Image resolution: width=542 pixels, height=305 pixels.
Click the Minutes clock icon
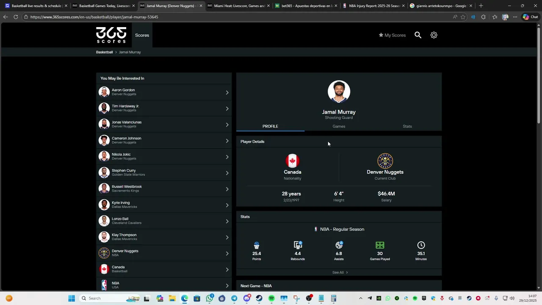pyautogui.click(x=421, y=245)
